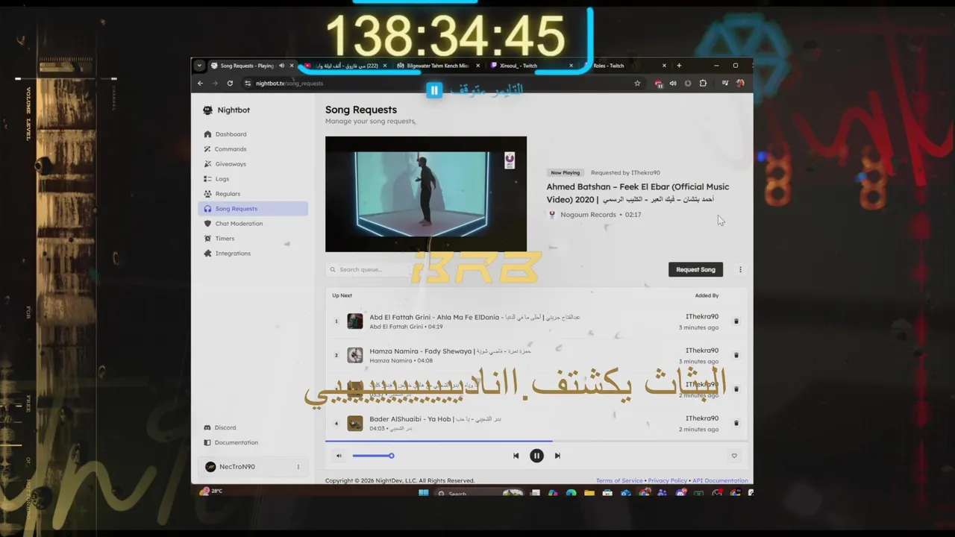Switch to Bilgewater Tahm Kench tab
Viewport: 955px width, 537px height.
(439, 66)
